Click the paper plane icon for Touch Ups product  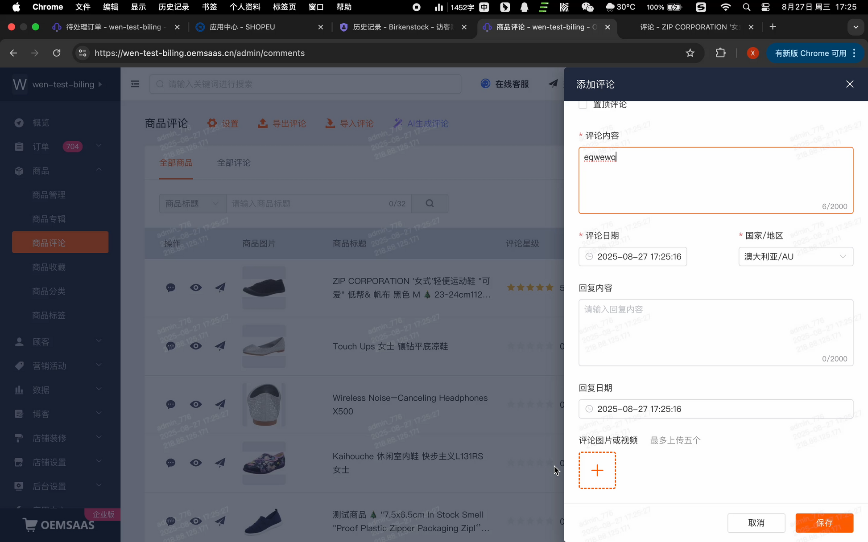[x=220, y=346]
